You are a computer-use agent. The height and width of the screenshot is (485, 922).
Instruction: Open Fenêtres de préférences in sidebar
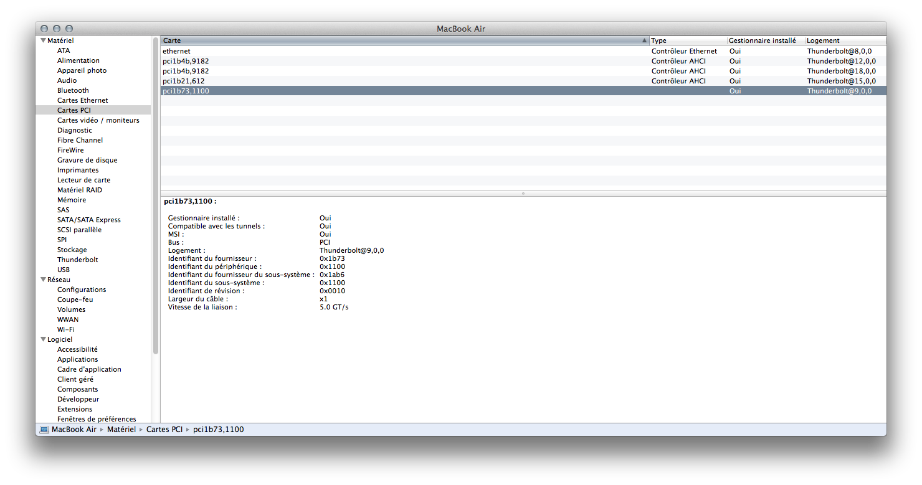coord(97,419)
